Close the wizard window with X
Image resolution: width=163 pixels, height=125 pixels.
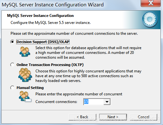pyautogui.click(x=151, y=3)
